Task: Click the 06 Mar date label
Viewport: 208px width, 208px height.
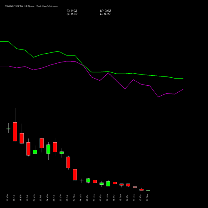Action: coord(94,198)
